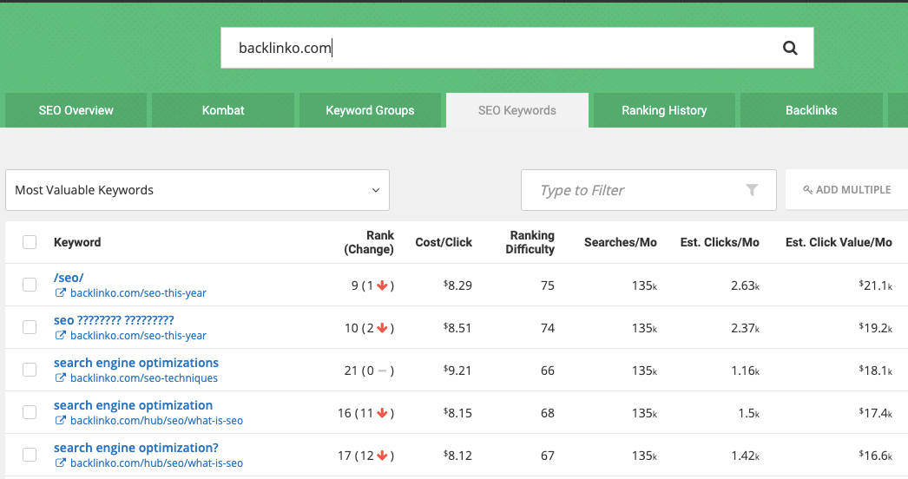Open external link icon for rank 17 what-is-seo URL

point(60,463)
